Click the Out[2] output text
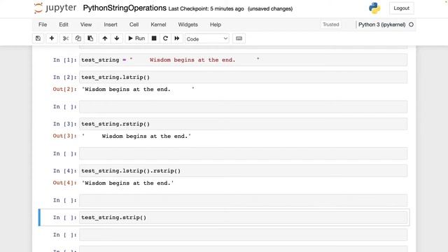The height and width of the screenshot is (252, 448). (x=138, y=90)
